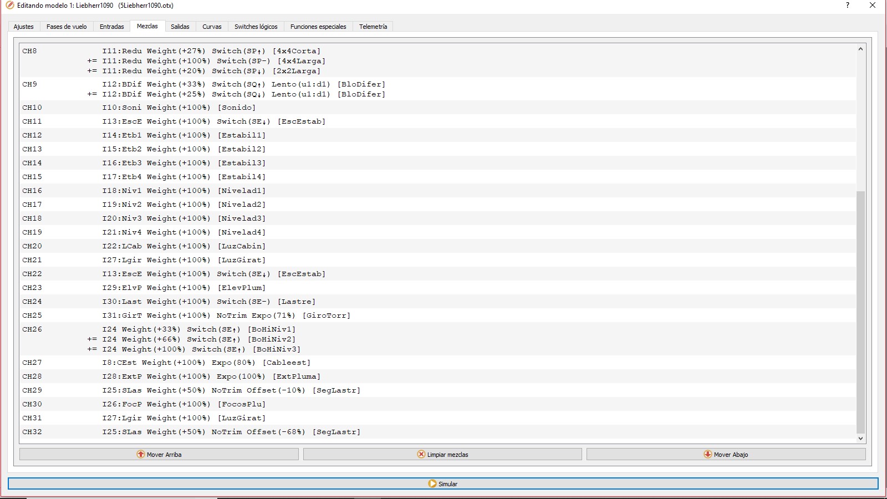Open the Funciones especiales tab
The image size is (887, 499).
click(318, 27)
